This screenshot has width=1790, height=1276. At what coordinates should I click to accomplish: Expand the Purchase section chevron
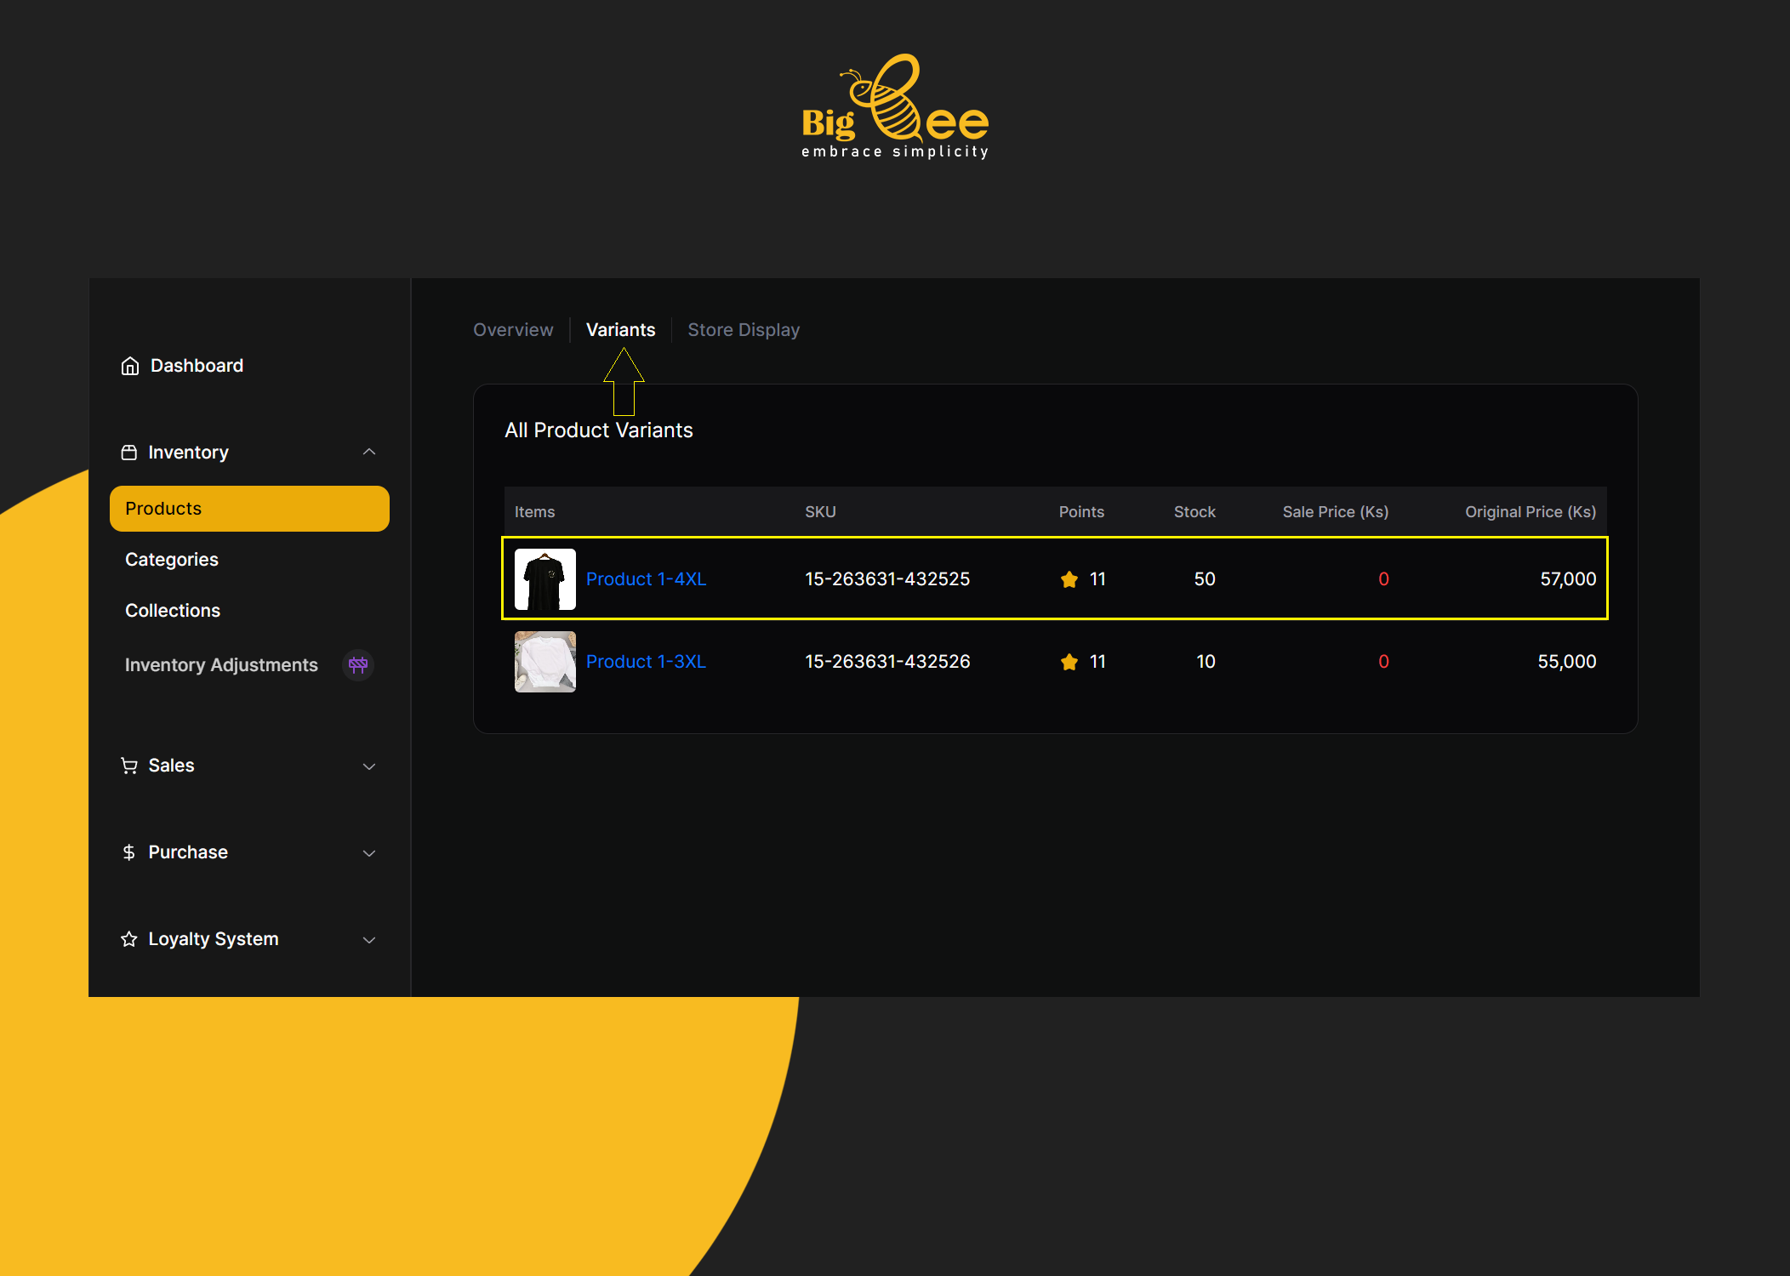point(369,853)
